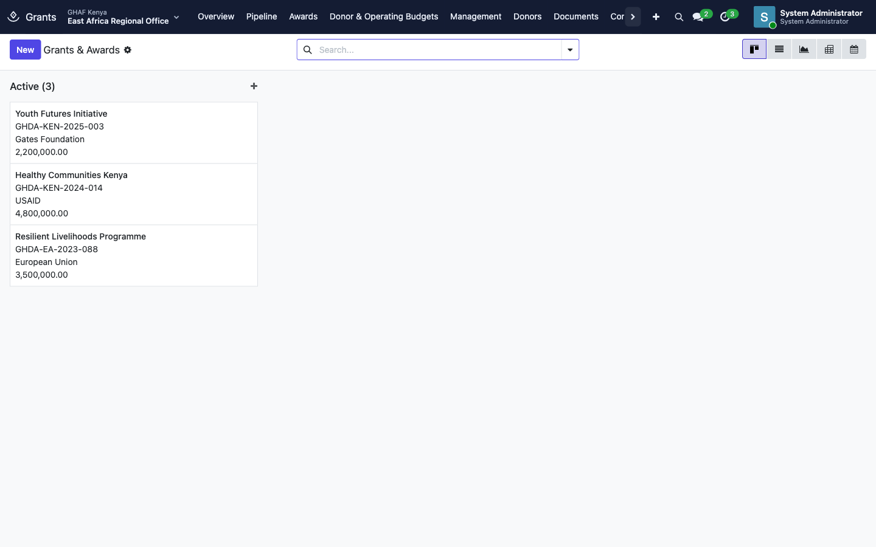The image size is (876, 547).
Task: Open the global search magnifier in navbar
Action: click(x=679, y=17)
